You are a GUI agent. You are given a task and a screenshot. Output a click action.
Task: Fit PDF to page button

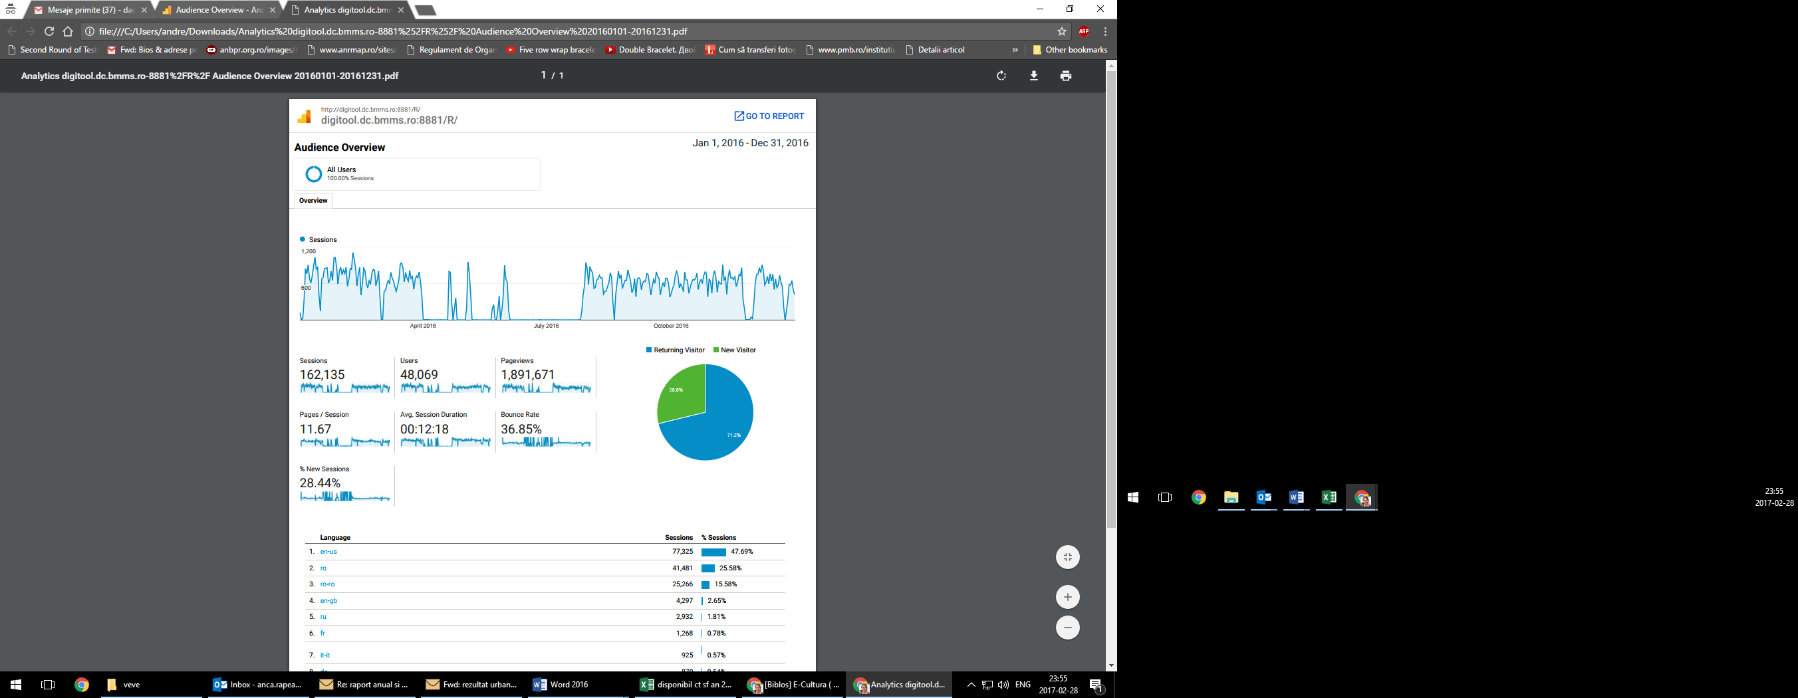click(x=1067, y=557)
